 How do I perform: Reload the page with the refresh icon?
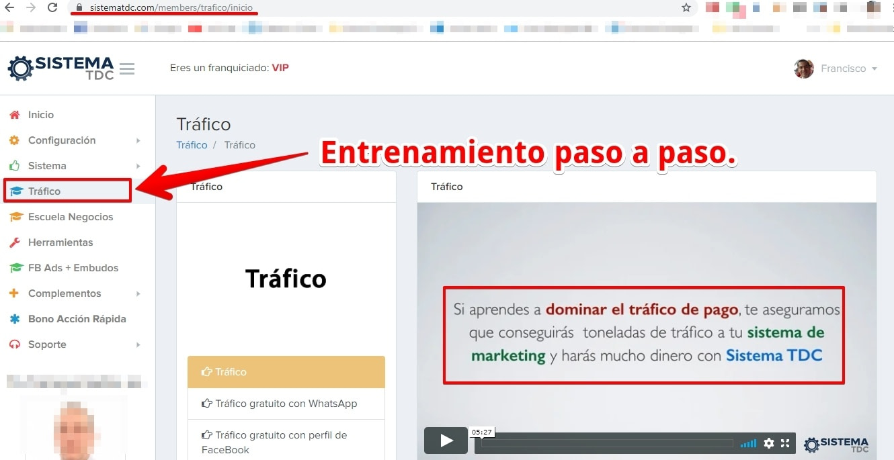pyautogui.click(x=52, y=7)
